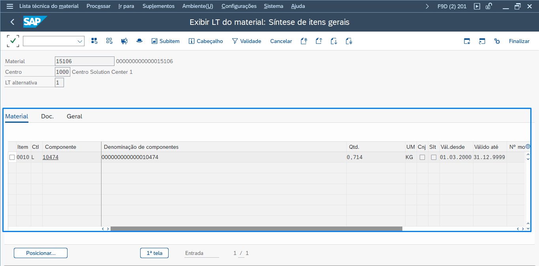Switch to the Doc. tab

click(x=47, y=116)
